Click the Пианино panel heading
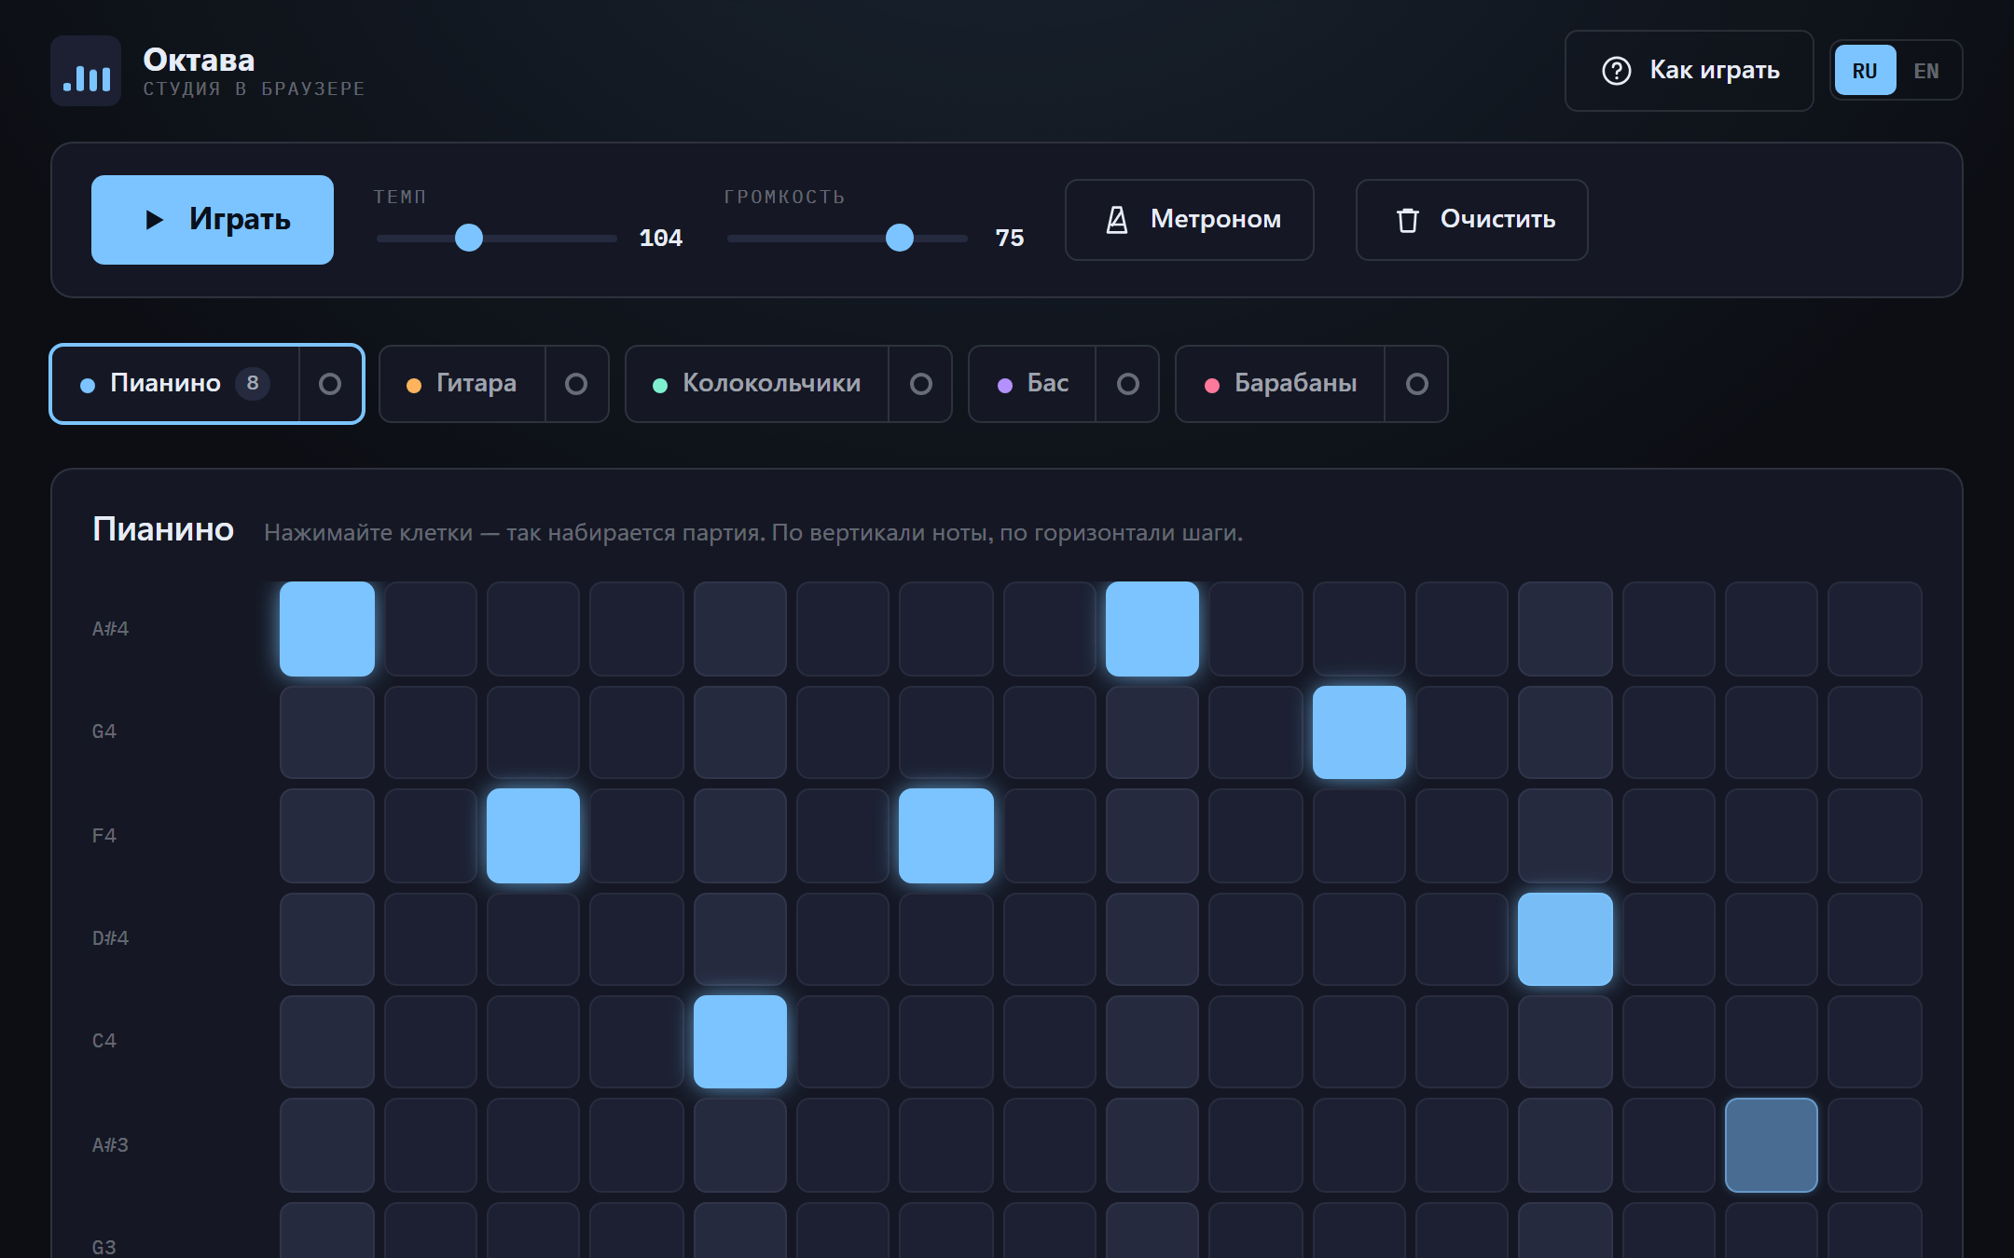Image resolution: width=2014 pixels, height=1258 pixels. [x=163, y=529]
